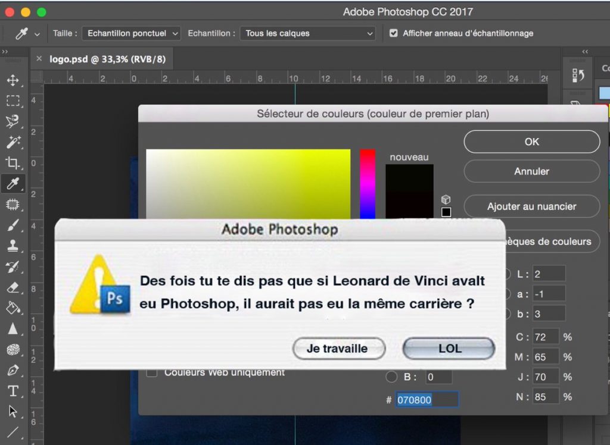Click the ruler origin corner box
The image size is (610, 445).
(37, 77)
